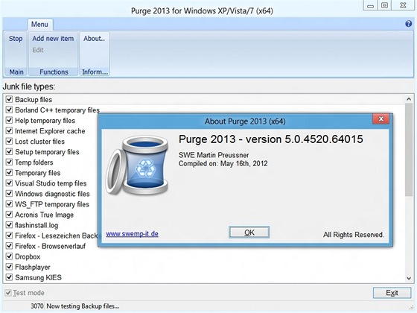Click the All Rights Reserved. text
417x313 pixels.
(354, 235)
